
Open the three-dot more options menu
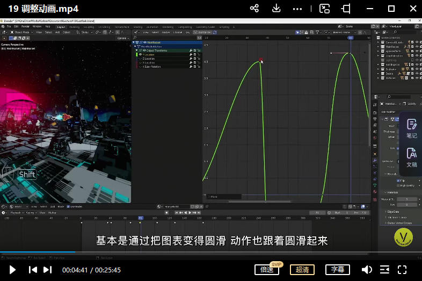coord(297,9)
